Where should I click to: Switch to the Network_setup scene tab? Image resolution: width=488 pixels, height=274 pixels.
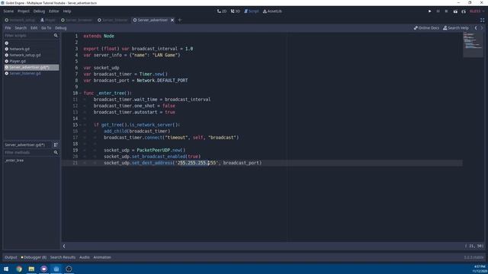point(20,20)
